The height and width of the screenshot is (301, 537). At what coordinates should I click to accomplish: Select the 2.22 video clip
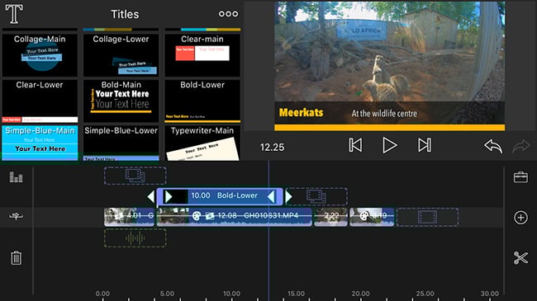coord(330,217)
